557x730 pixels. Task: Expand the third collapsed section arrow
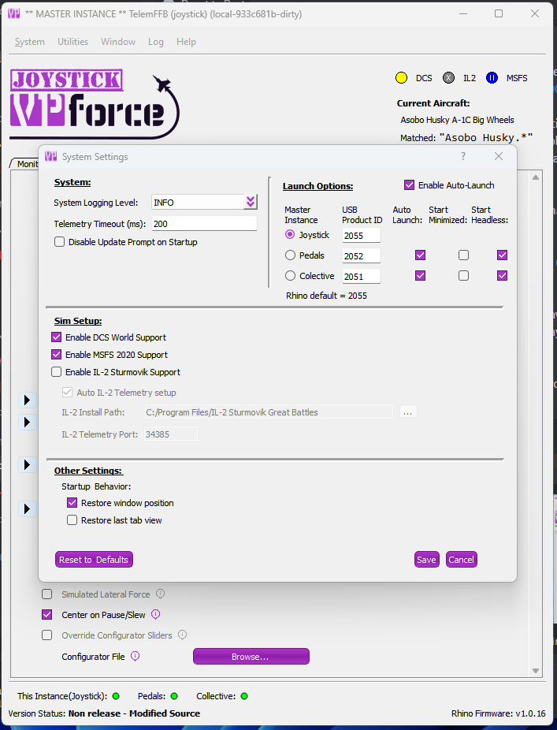[x=27, y=464]
